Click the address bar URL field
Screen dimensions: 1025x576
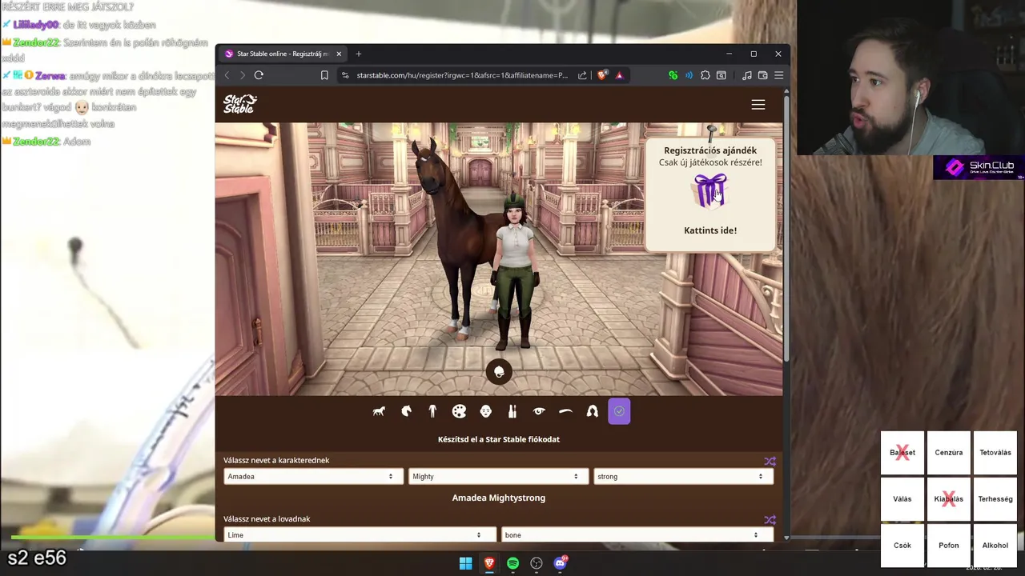coord(462,75)
